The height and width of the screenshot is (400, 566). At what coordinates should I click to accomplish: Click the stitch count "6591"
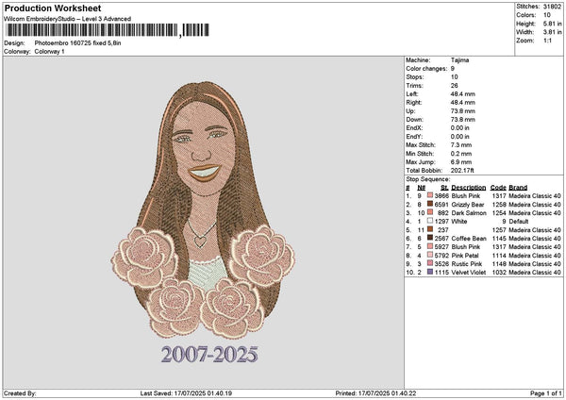pos(441,205)
